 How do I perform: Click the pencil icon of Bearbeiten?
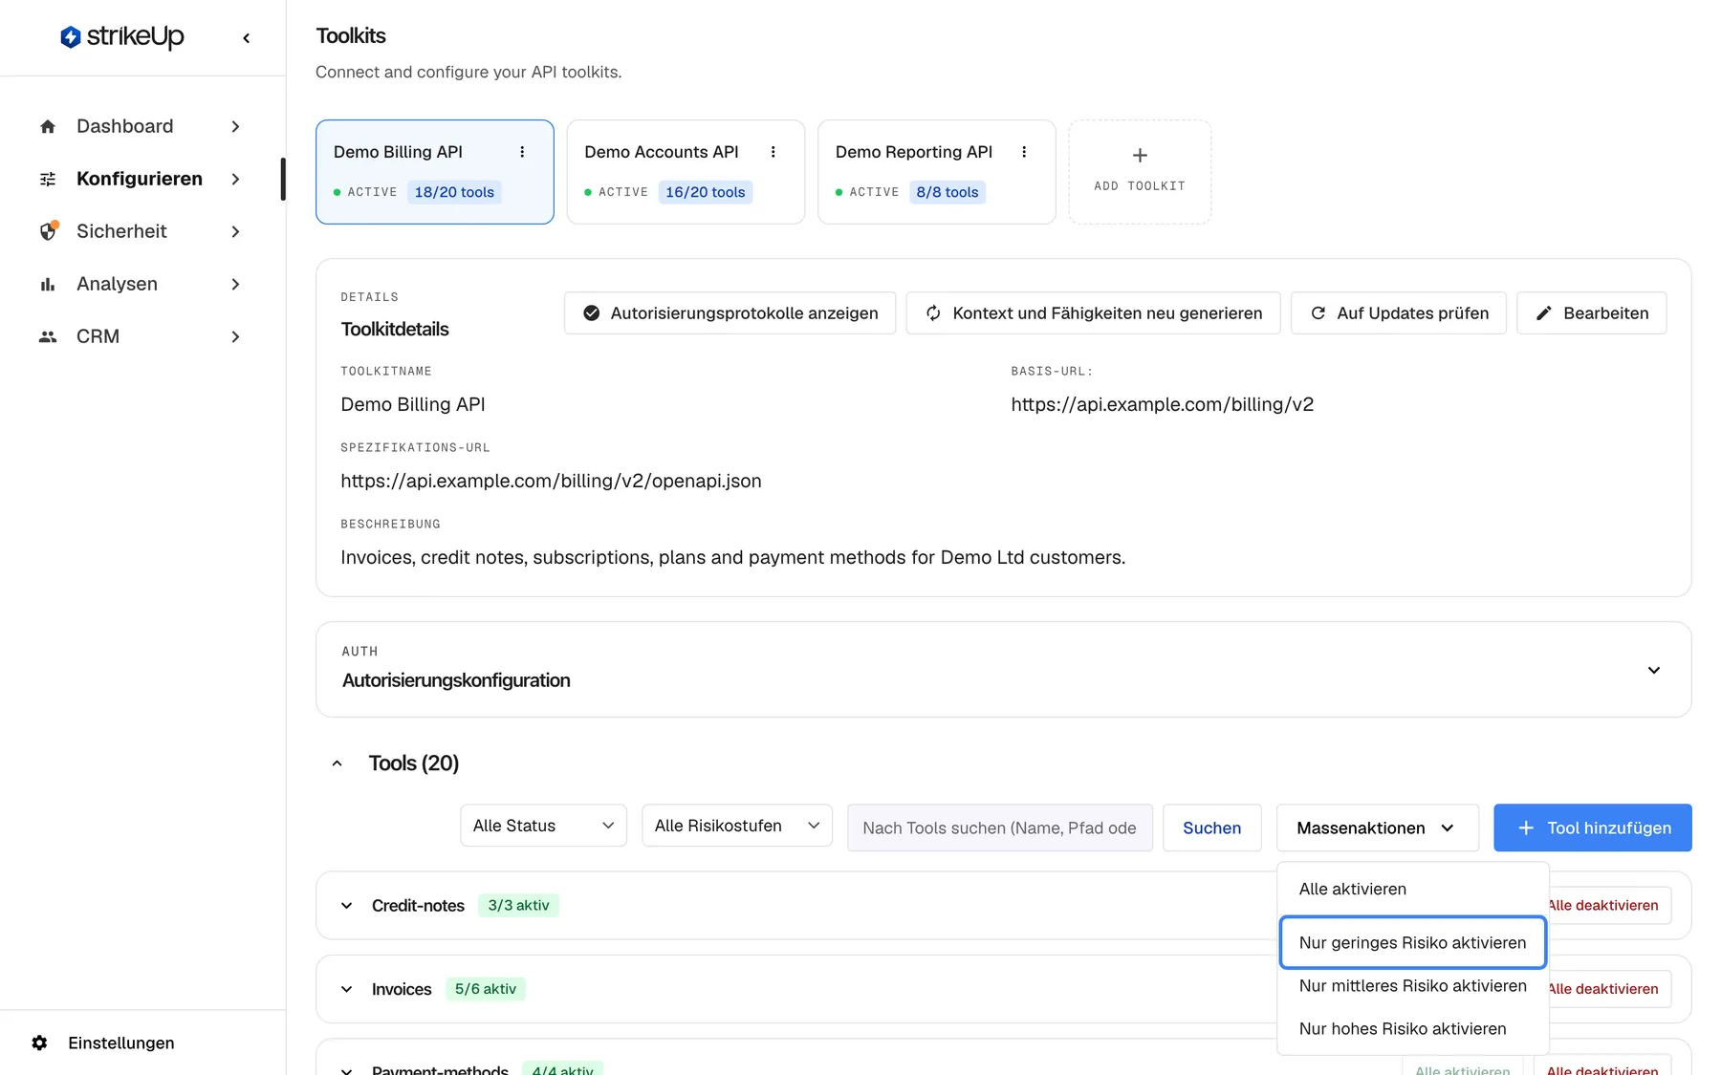(x=1544, y=313)
